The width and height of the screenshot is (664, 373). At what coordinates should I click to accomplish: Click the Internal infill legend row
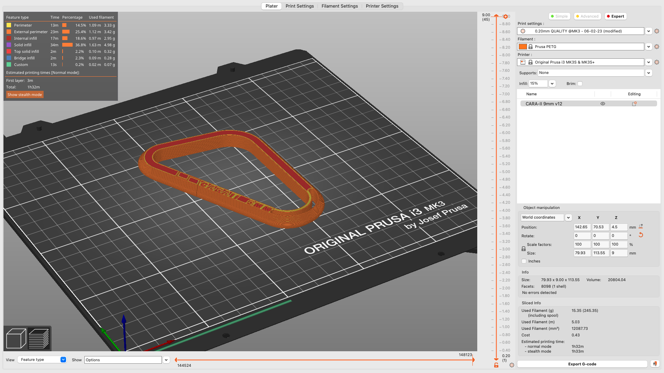pyautogui.click(x=61, y=38)
